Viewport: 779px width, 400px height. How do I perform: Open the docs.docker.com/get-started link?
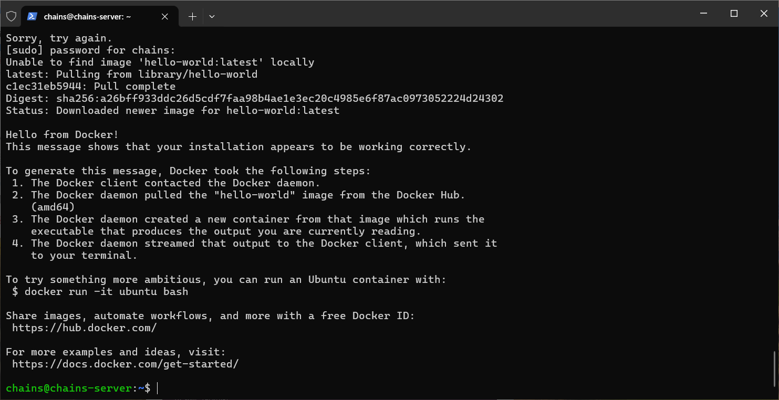pyautogui.click(x=125, y=364)
